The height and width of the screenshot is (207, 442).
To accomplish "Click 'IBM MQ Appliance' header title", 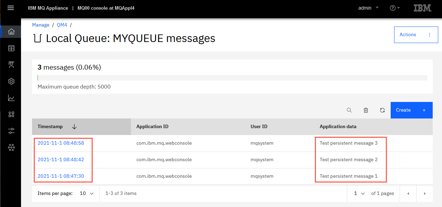I will (48, 8).
